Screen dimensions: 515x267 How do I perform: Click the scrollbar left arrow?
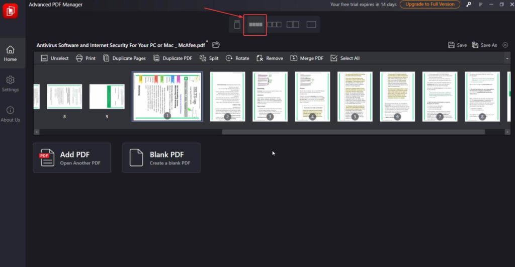click(37, 132)
